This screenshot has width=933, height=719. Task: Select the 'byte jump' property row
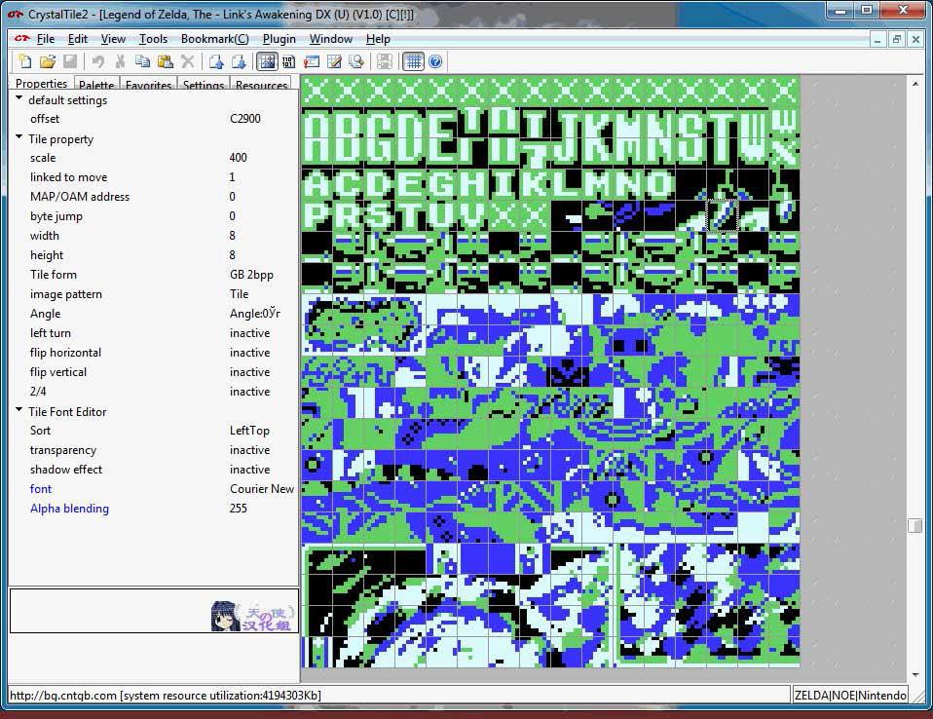[154, 216]
